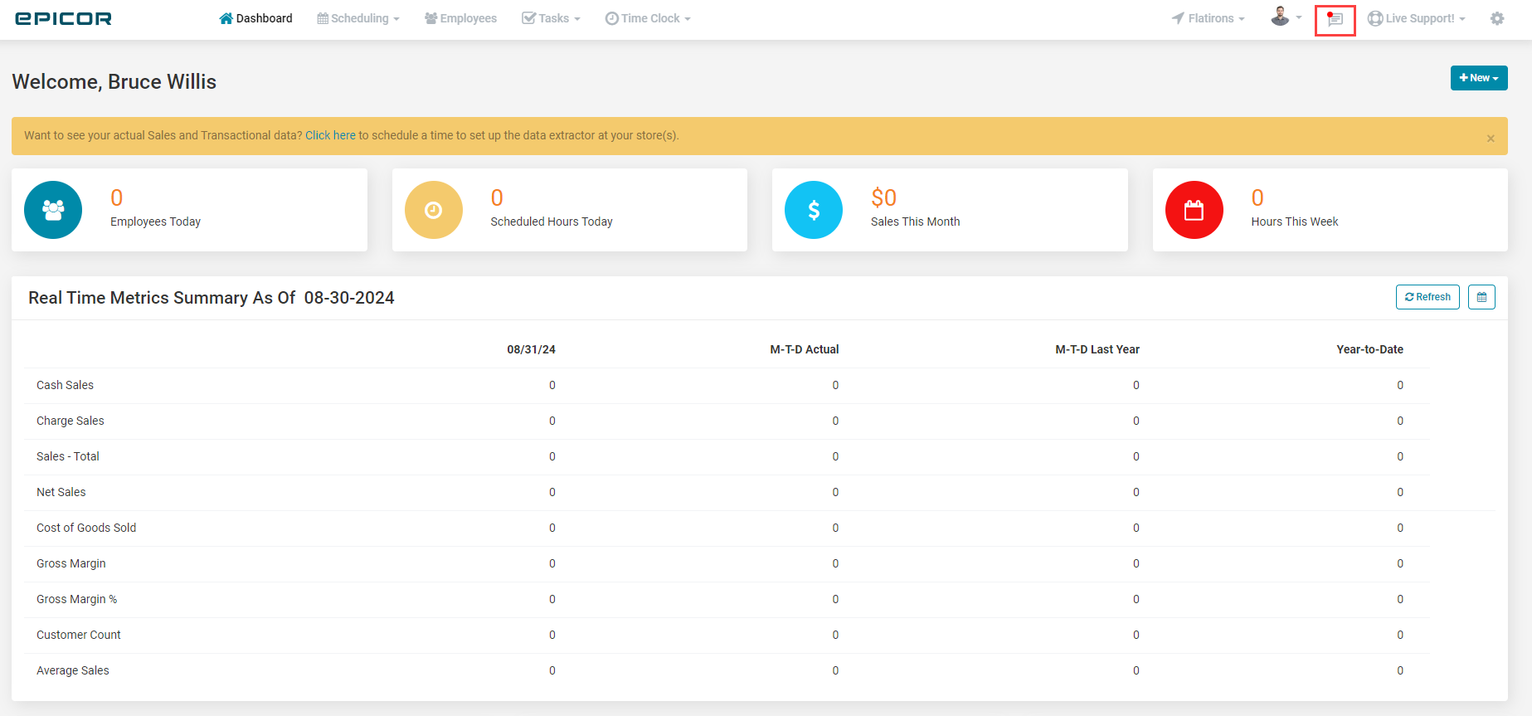Click the Epicor logo
1532x716 pixels.
63,18
